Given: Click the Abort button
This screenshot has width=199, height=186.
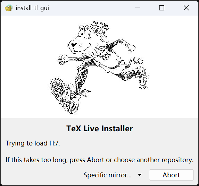Looking at the screenshot, I should 171,175.
